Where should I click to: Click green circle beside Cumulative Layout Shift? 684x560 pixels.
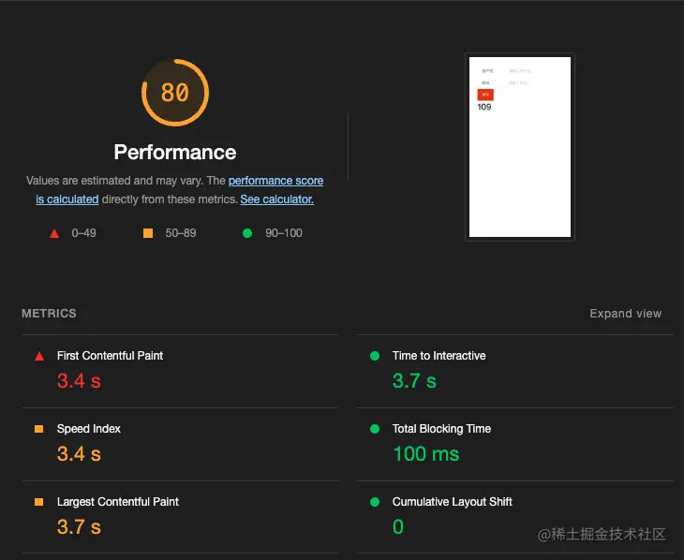point(374,502)
